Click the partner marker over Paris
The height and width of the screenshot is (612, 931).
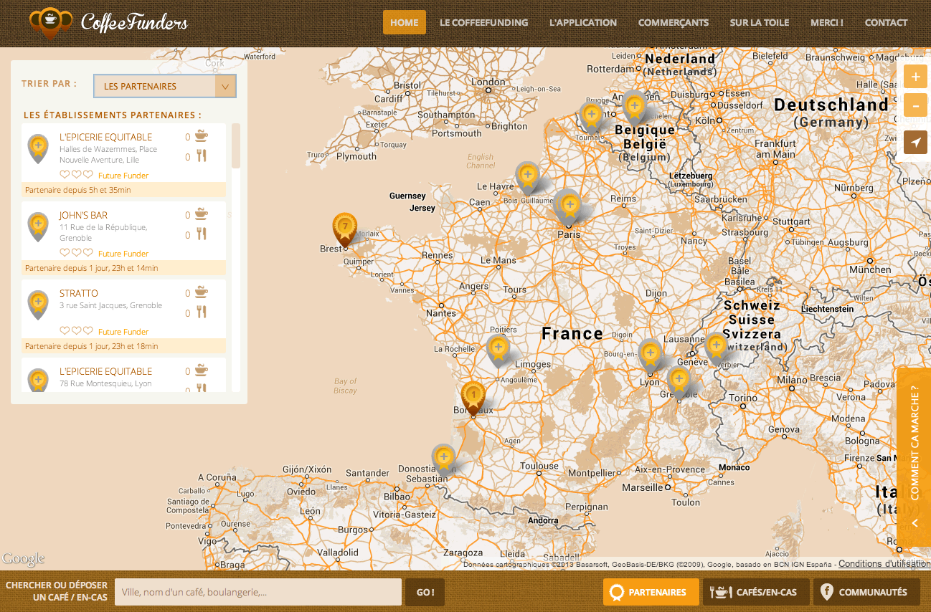tap(570, 208)
